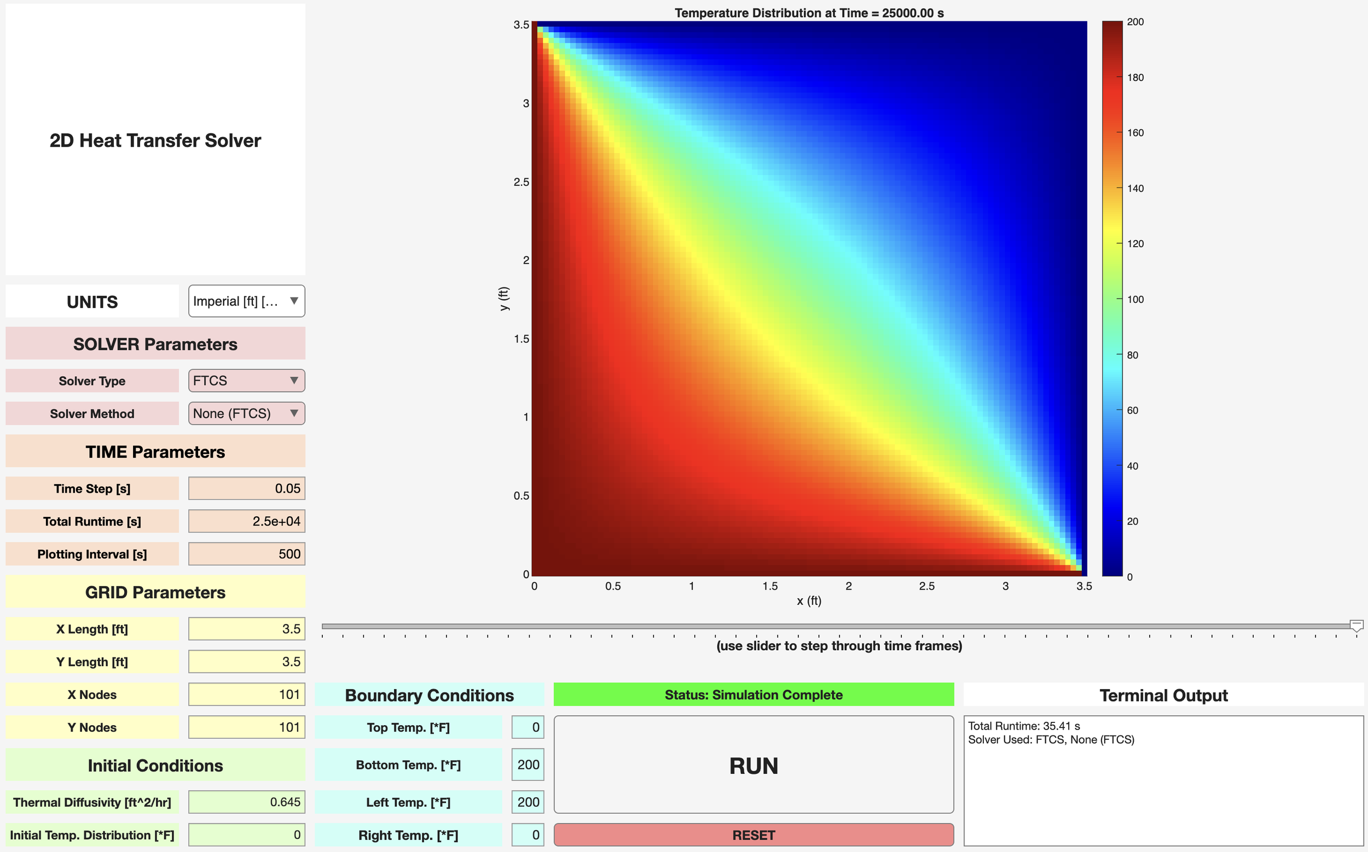
Task: Open the UNITS dropdown showing Imperial
Action: (x=246, y=301)
